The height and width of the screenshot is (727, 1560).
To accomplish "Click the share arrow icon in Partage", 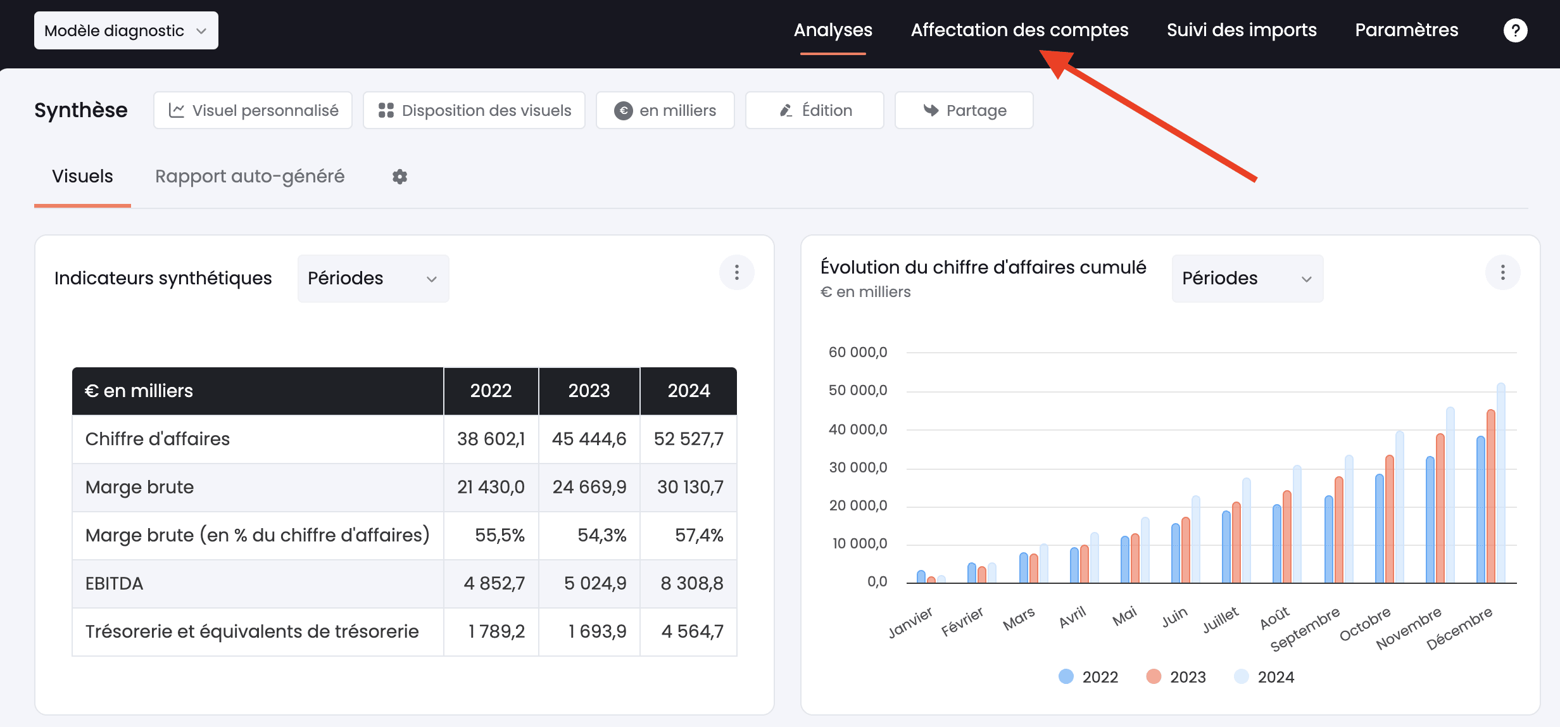I will point(931,110).
